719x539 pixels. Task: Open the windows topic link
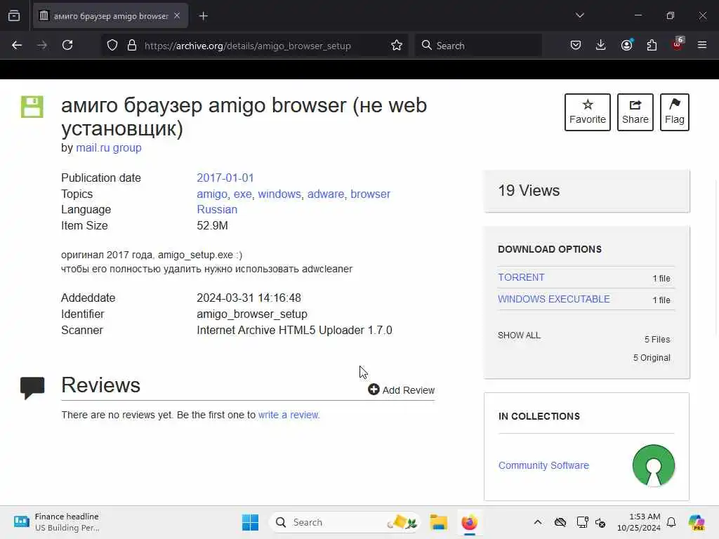pos(279,194)
